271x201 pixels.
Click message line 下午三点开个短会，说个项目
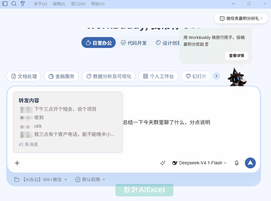click(65, 109)
